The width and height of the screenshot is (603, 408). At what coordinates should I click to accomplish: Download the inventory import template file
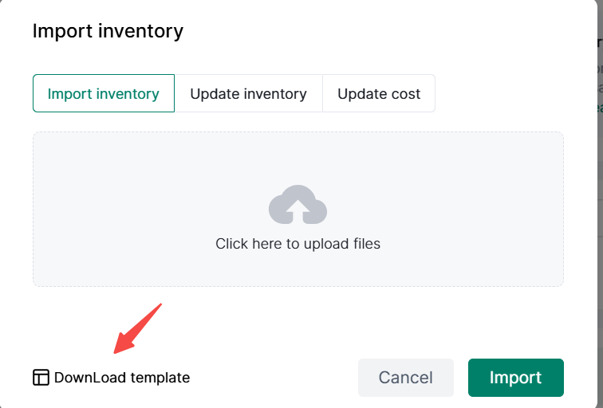pos(122,378)
